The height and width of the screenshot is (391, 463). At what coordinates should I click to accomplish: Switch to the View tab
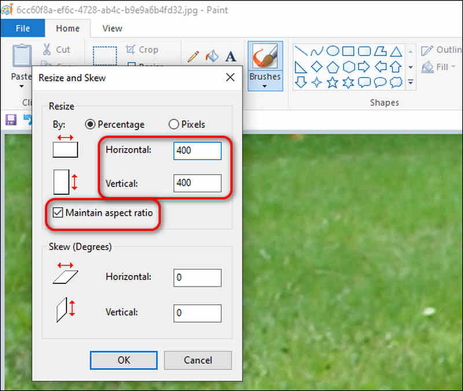click(112, 28)
